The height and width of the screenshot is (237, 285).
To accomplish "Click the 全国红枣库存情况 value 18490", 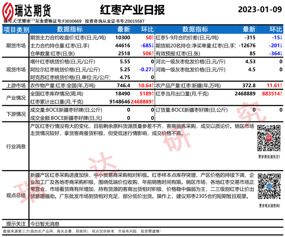I will [x=123, y=94].
